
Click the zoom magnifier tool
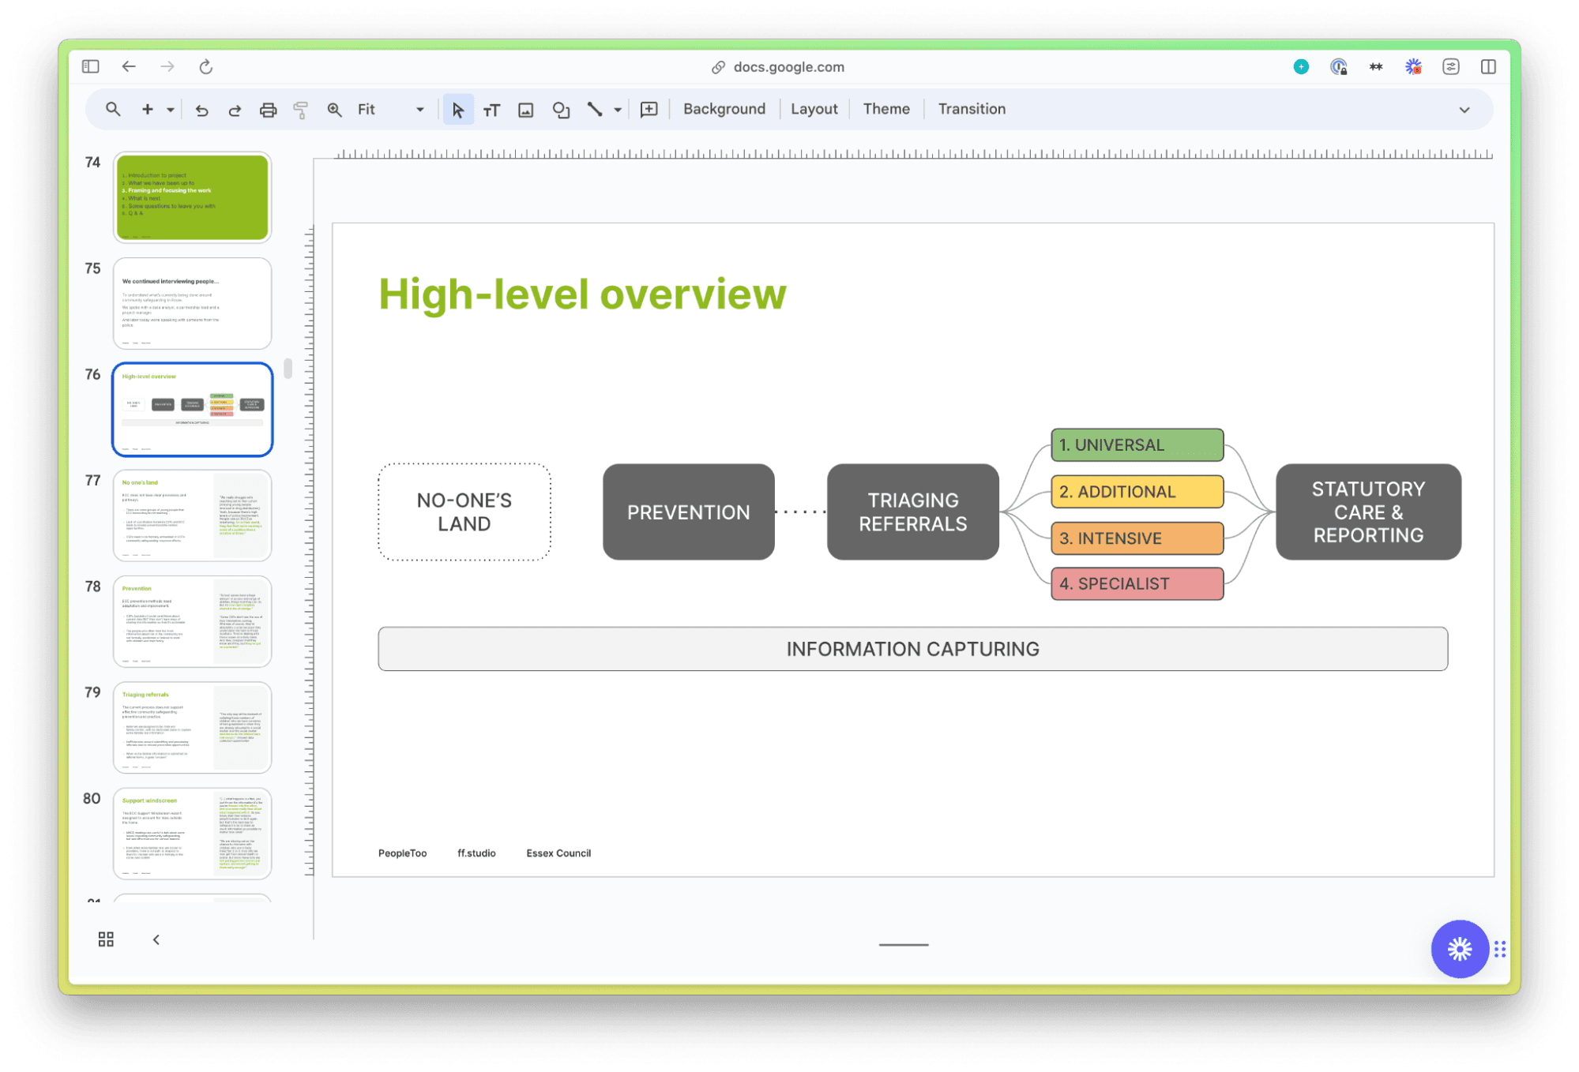pyautogui.click(x=334, y=111)
